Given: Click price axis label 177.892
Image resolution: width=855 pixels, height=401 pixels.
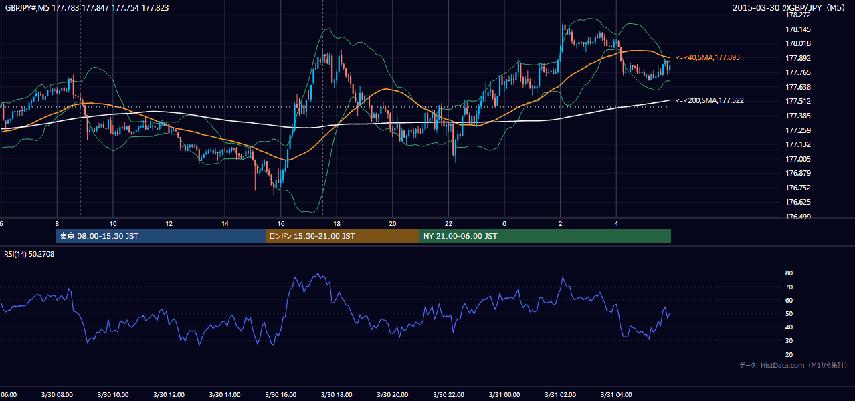Looking at the screenshot, I should pyautogui.click(x=799, y=58).
